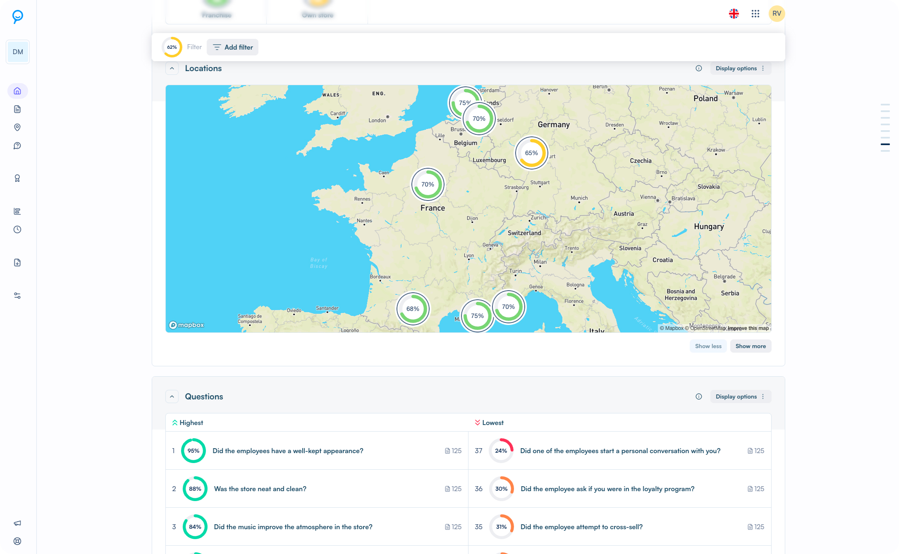Open the question chat bubble icon in sidebar
899x554 pixels.
point(17,146)
